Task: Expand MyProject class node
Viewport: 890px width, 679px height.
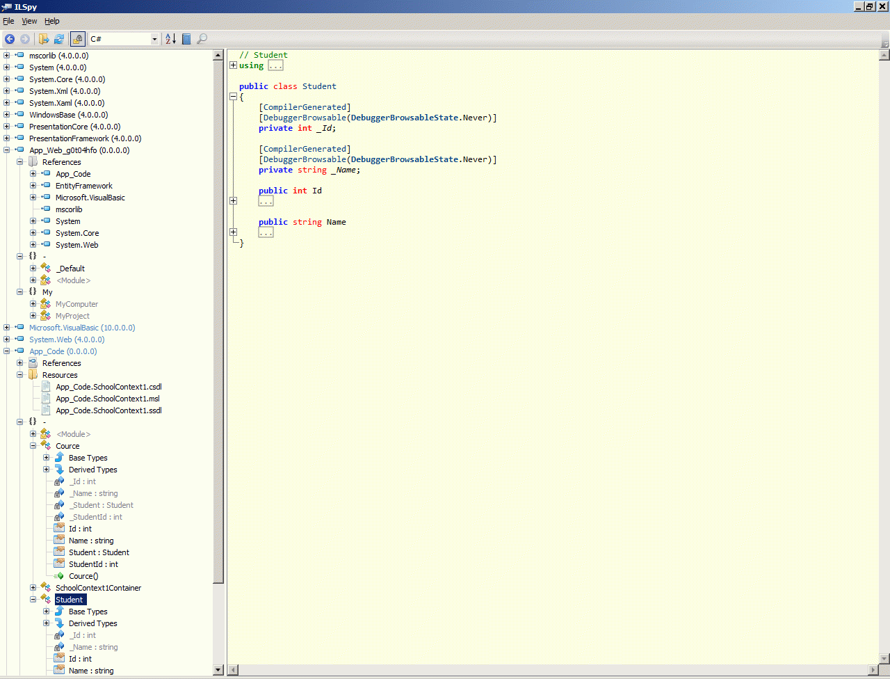Action: 33,316
